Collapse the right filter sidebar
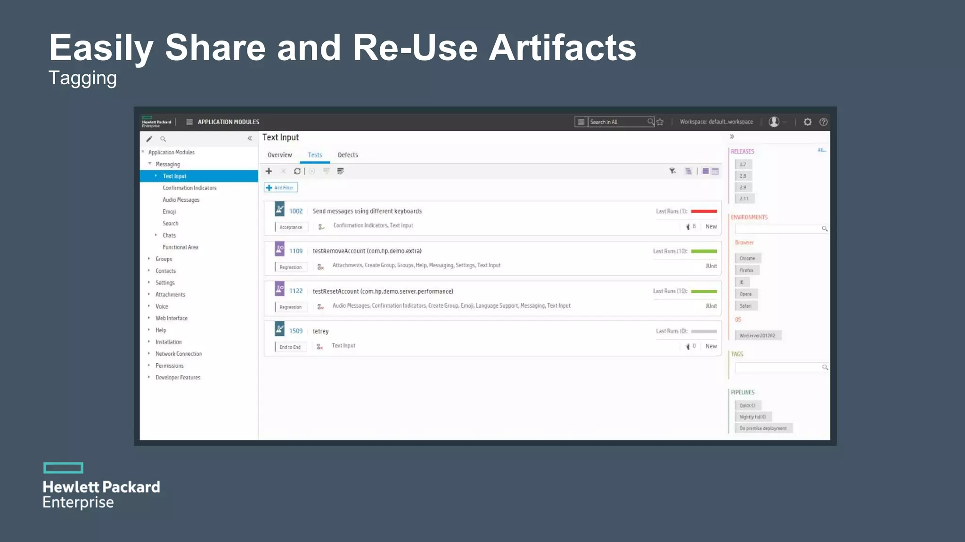This screenshot has height=542, width=965. click(732, 136)
